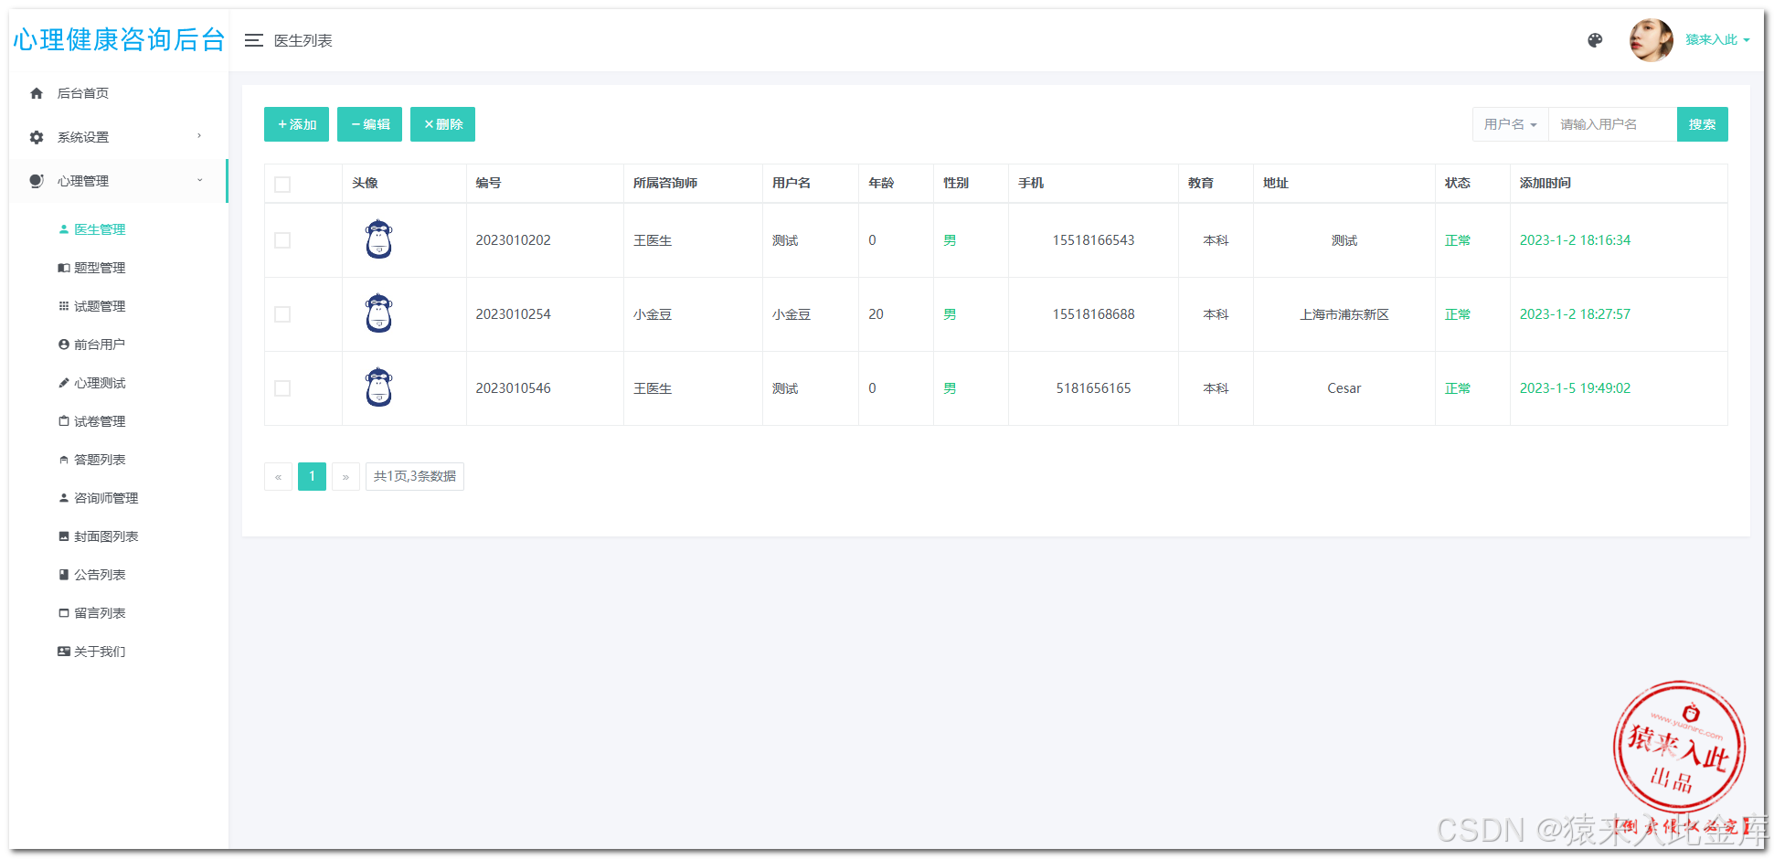The height and width of the screenshot is (859, 1774).
Task: Click the age value 20
Action: (876, 314)
